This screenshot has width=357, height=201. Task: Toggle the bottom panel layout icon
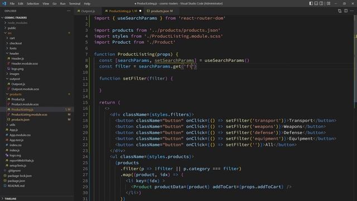(316, 3)
